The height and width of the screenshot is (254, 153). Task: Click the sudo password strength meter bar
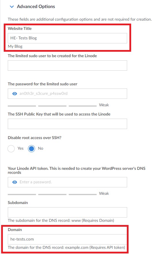[x=52, y=106]
